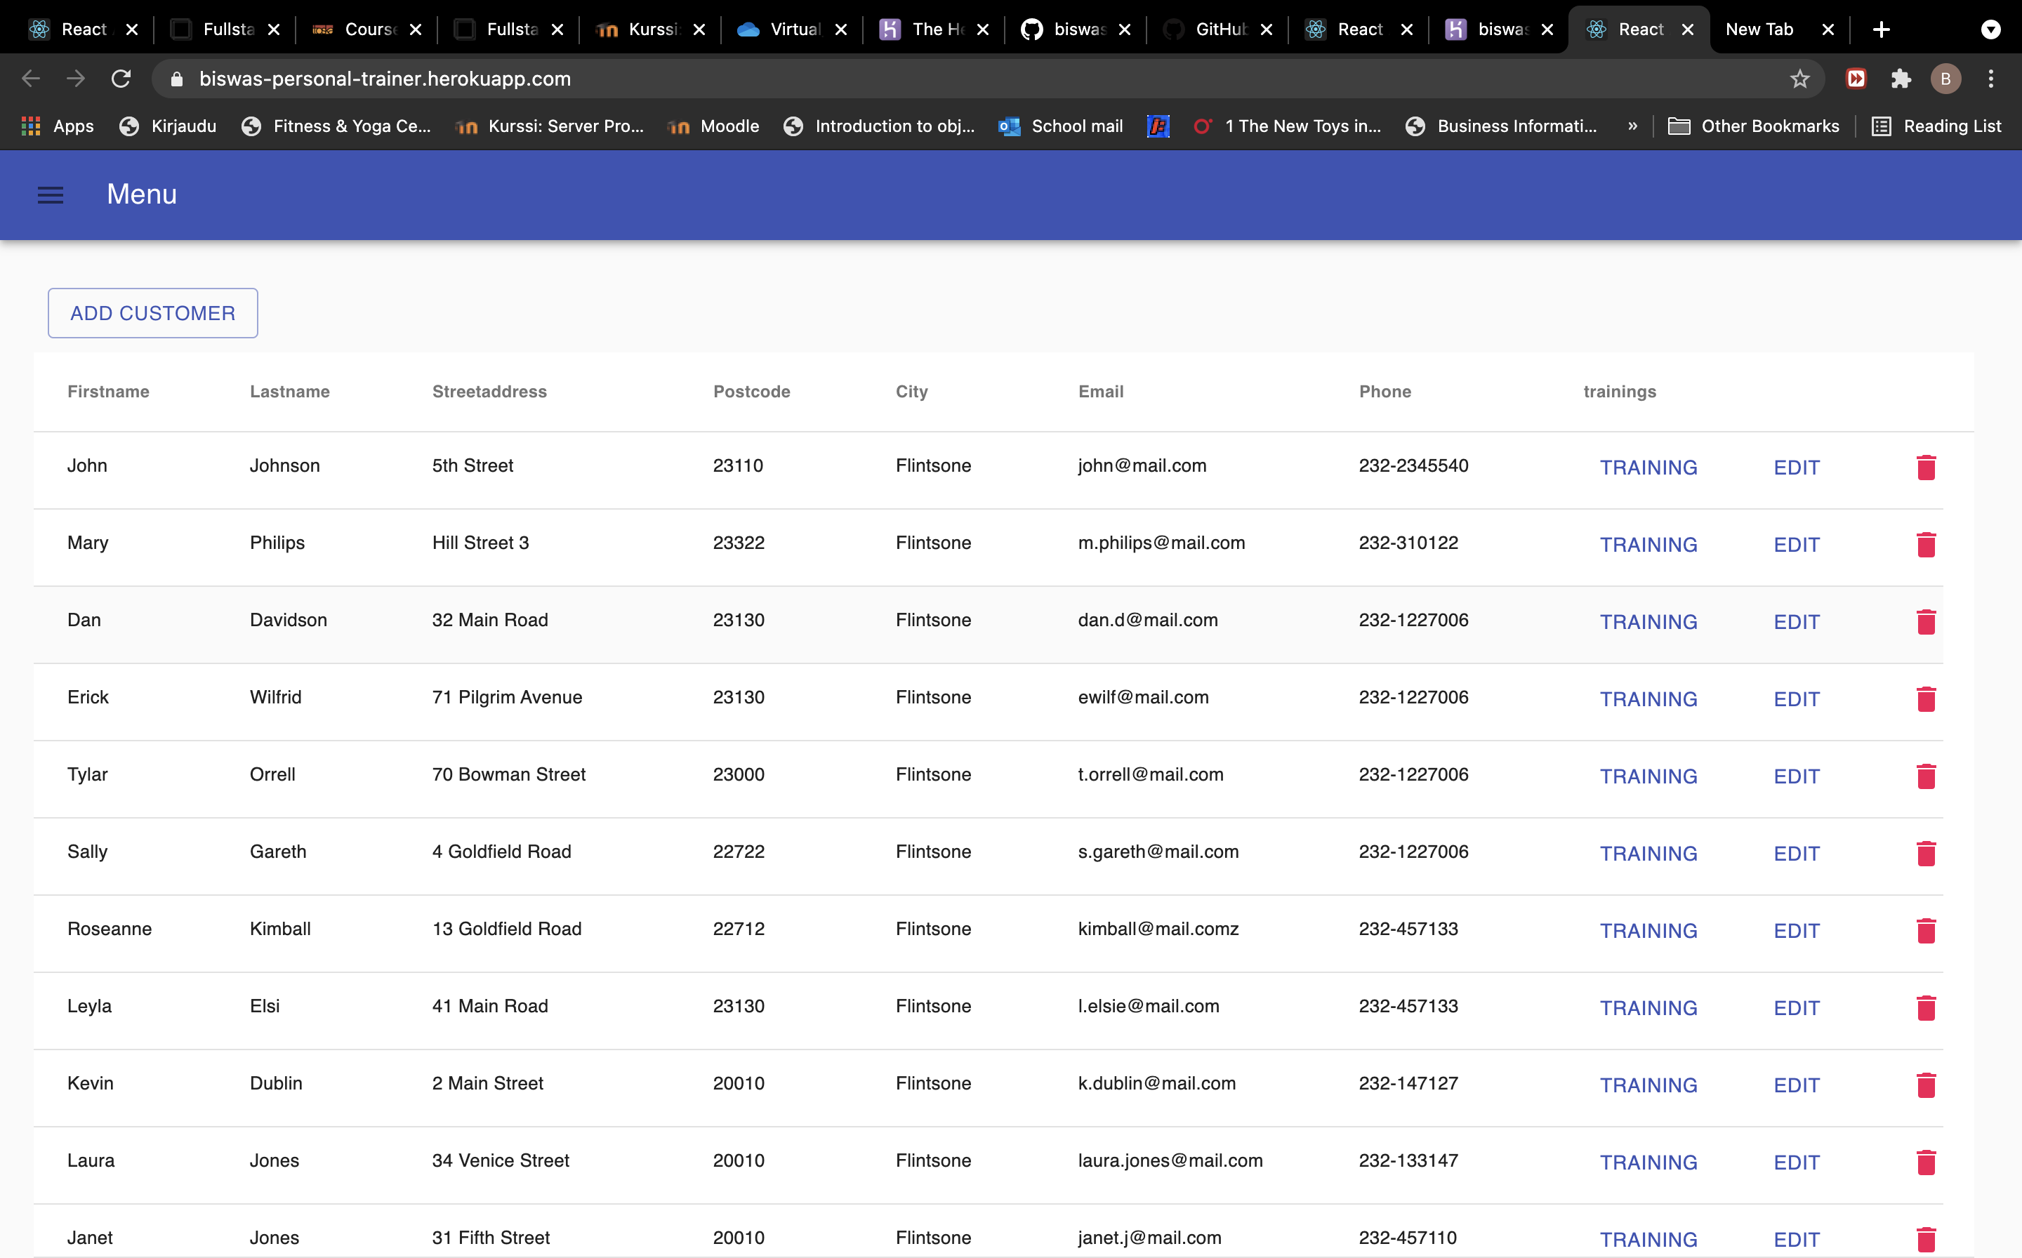This screenshot has width=2022, height=1258.
Task: Open the Moodle bookmark
Action: [714, 126]
